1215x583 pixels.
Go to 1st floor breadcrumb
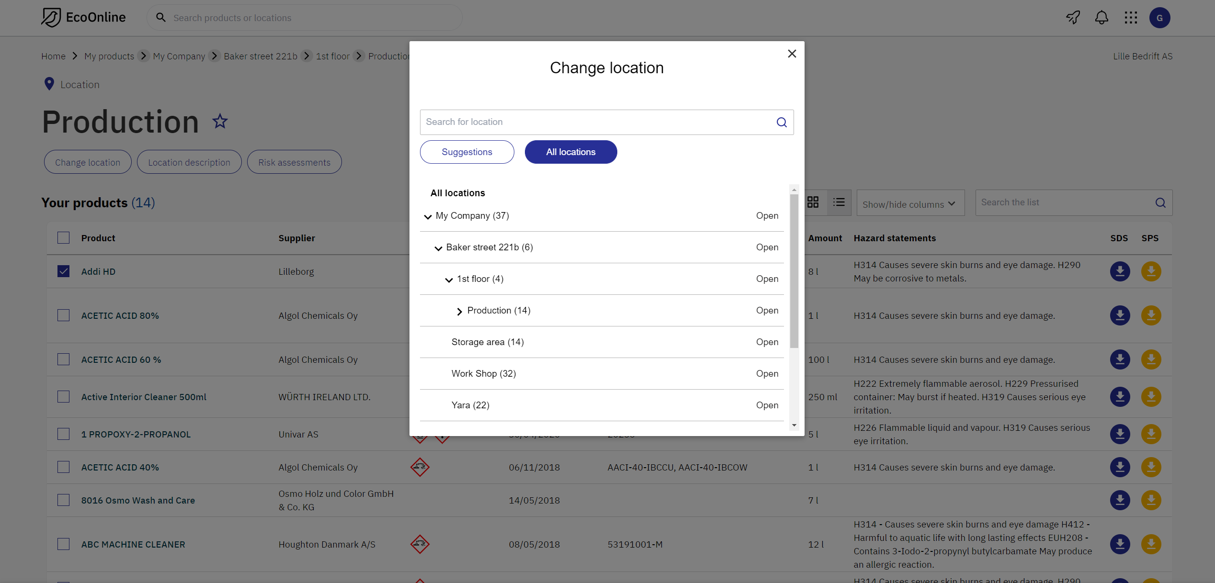pos(333,56)
